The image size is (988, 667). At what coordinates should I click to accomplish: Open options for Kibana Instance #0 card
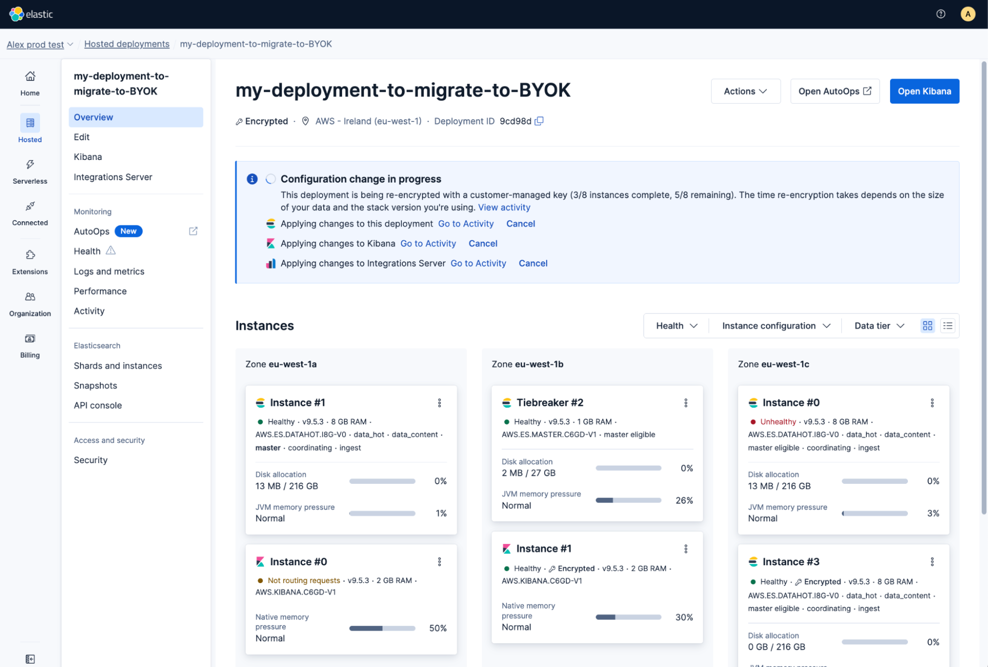[439, 562]
